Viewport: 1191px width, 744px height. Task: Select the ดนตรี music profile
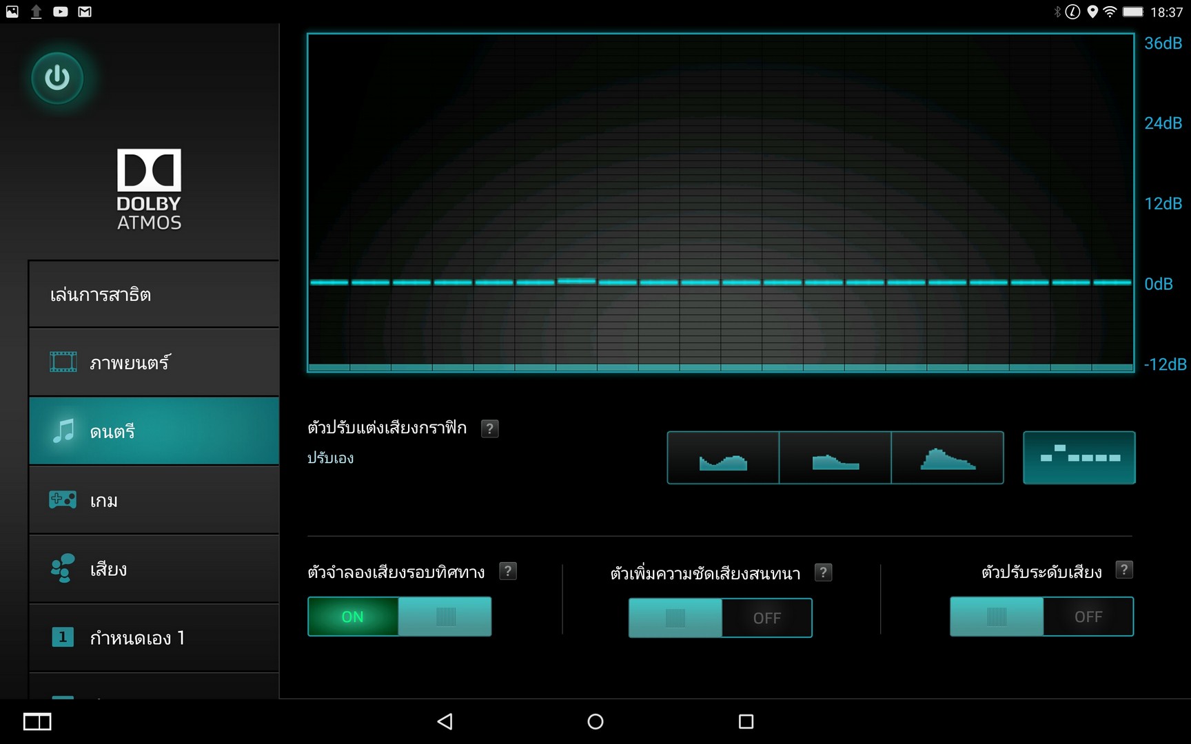pos(154,431)
